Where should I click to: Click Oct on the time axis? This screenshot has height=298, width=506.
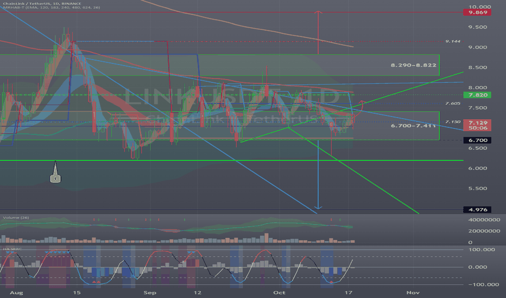(279, 293)
